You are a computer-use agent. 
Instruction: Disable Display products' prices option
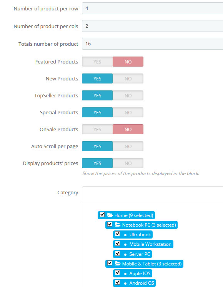tap(128, 163)
